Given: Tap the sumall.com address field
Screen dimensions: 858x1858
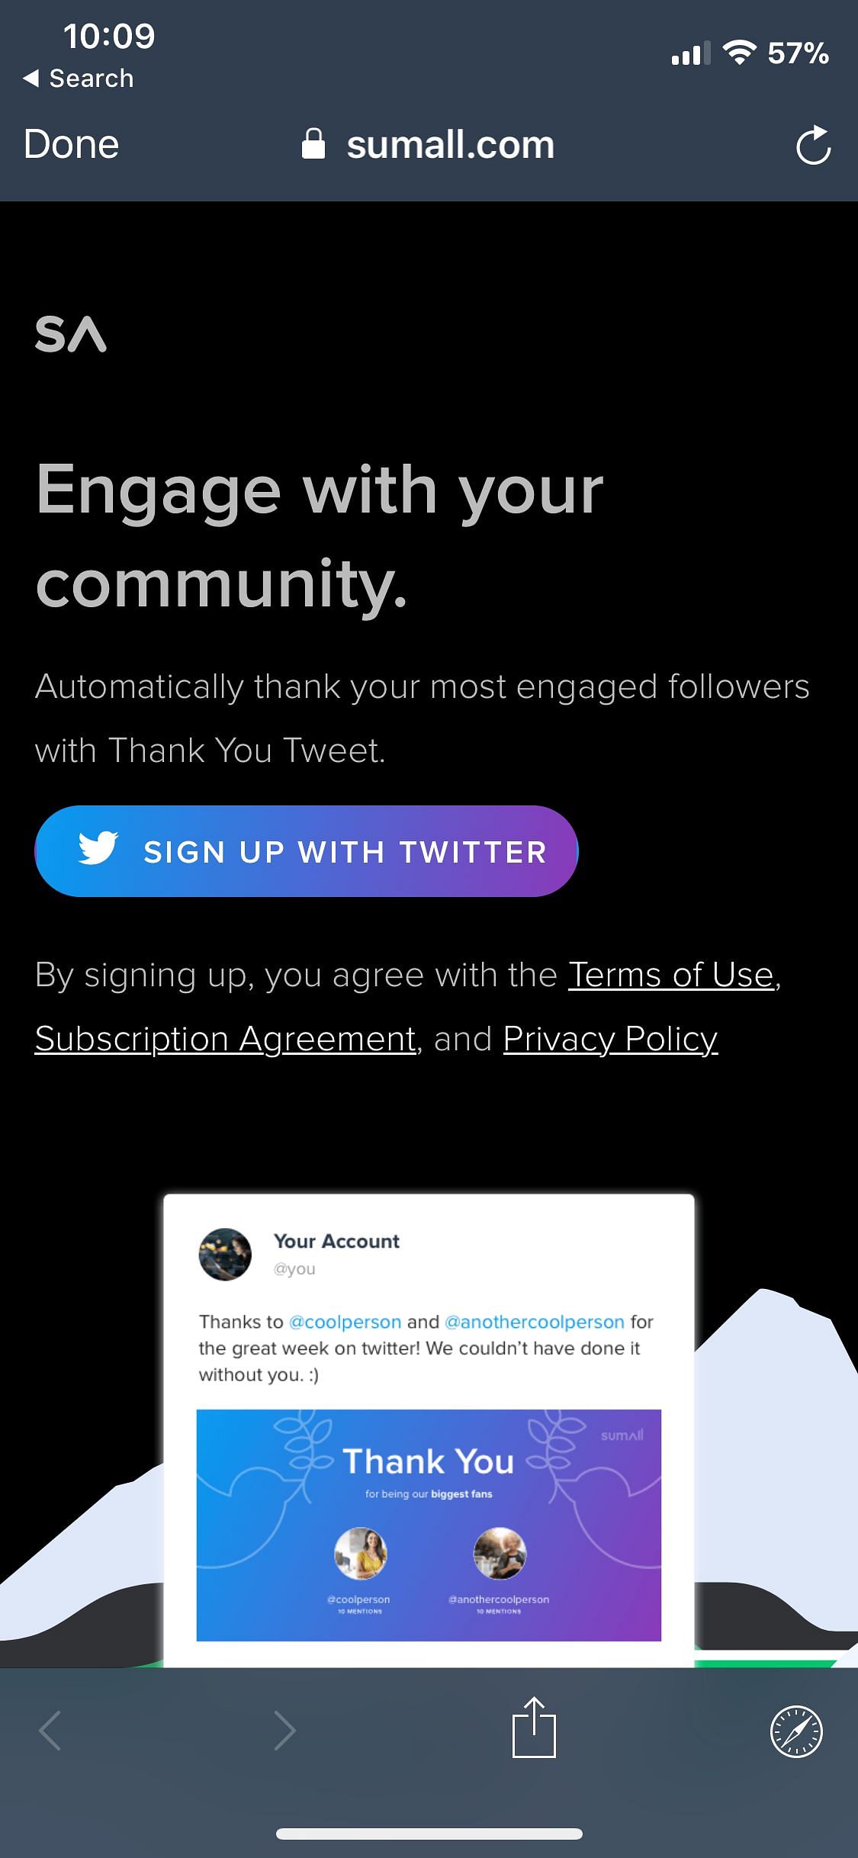Looking at the screenshot, I should (429, 144).
